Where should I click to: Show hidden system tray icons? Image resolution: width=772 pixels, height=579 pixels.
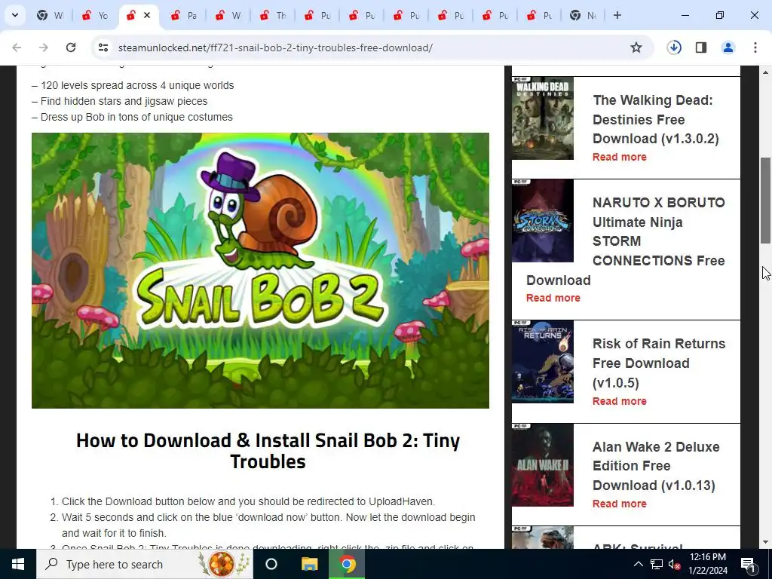[638, 564]
